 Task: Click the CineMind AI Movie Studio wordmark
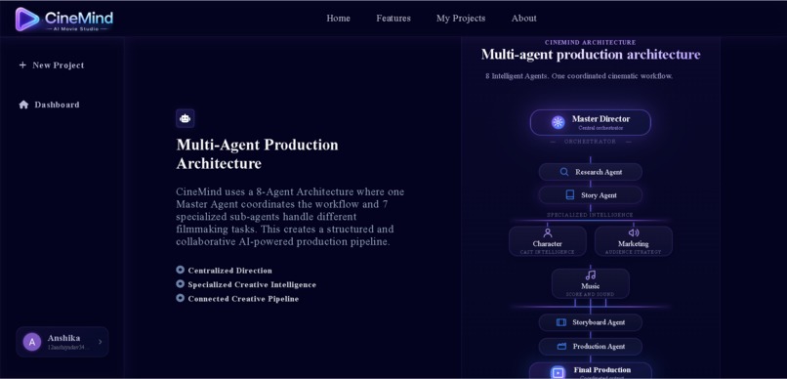[x=79, y=21]
